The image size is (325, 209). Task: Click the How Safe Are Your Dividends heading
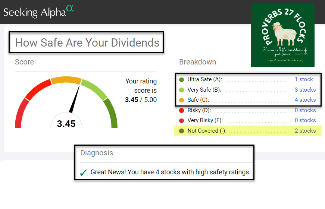click(87, 43)
